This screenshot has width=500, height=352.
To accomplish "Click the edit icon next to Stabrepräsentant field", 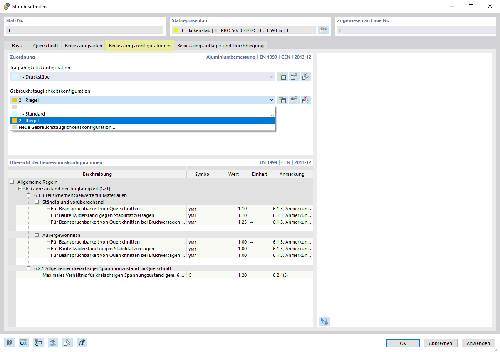I will tap(323, 30).
